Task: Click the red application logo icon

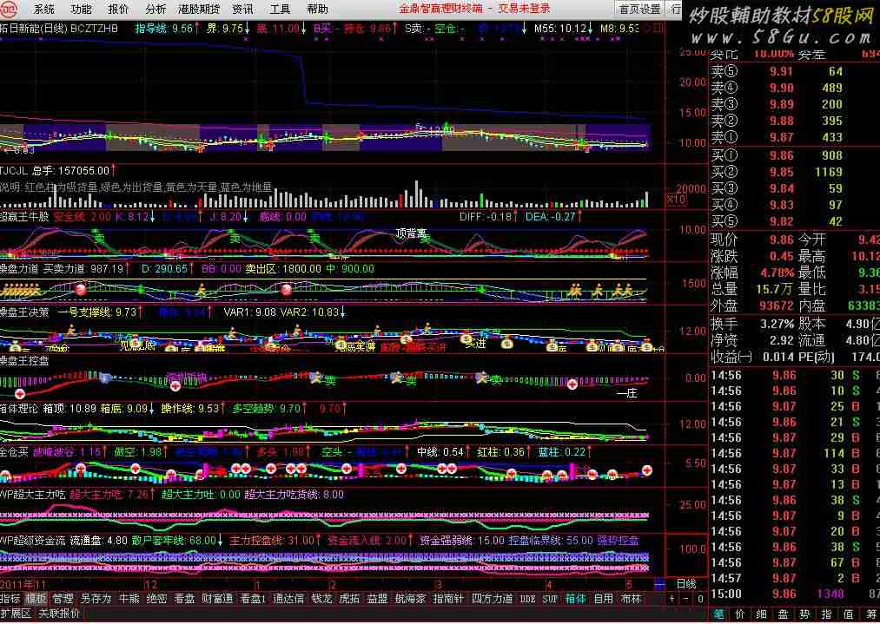Action: pyautogui.click(x=10, y=9)
